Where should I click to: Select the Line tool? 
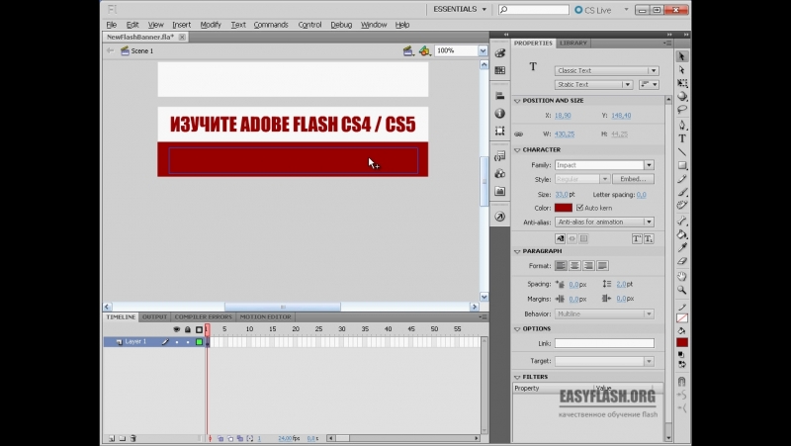682,151
